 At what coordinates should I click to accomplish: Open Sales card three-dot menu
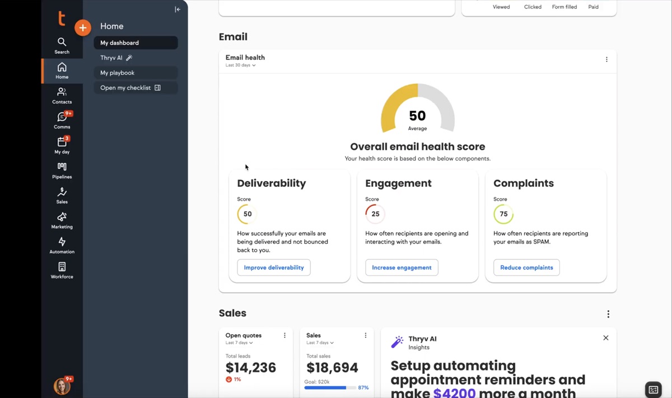[366, 335]
